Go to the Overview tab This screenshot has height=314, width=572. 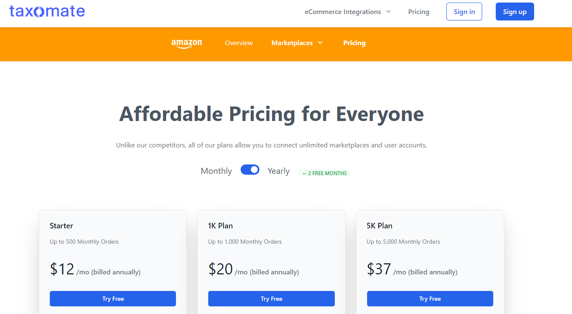pyautogui.click(x=239, y=43)
